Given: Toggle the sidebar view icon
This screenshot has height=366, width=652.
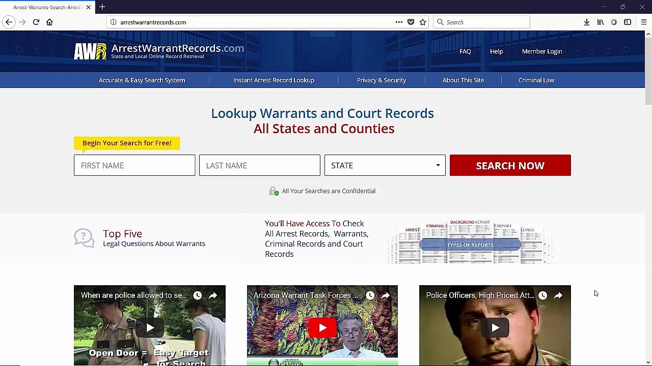Looking at the screenshot, I should point(628,22).
